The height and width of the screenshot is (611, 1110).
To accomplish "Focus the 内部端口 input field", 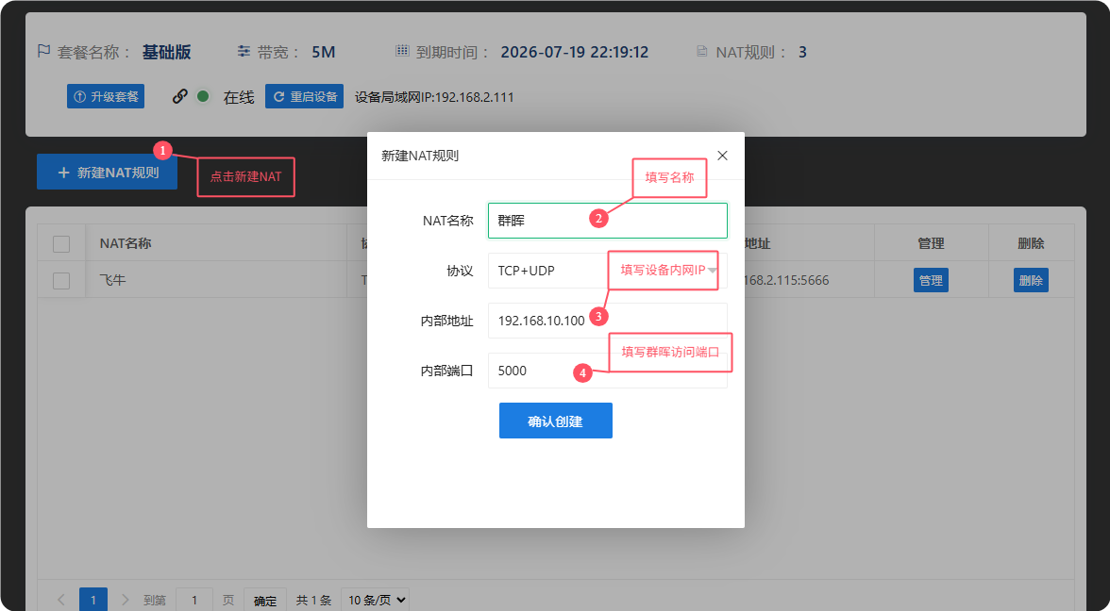I will coord(608,371).
